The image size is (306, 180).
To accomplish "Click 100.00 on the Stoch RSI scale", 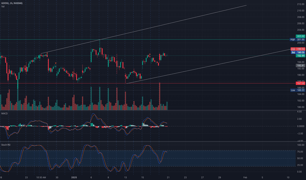I will (x=300, y=145).
